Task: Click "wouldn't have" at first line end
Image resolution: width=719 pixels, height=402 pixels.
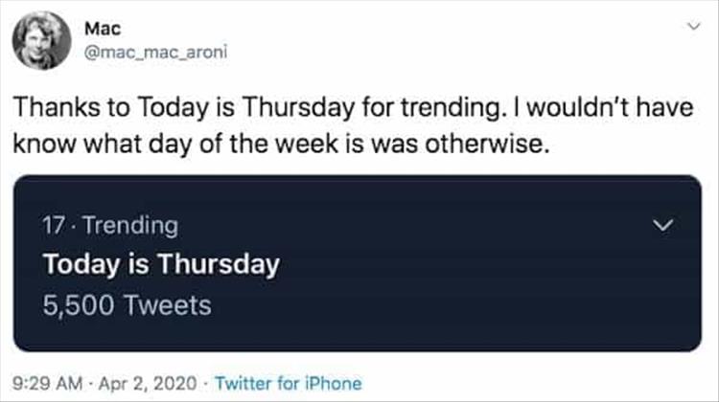Action: click(x=610, y=107)
